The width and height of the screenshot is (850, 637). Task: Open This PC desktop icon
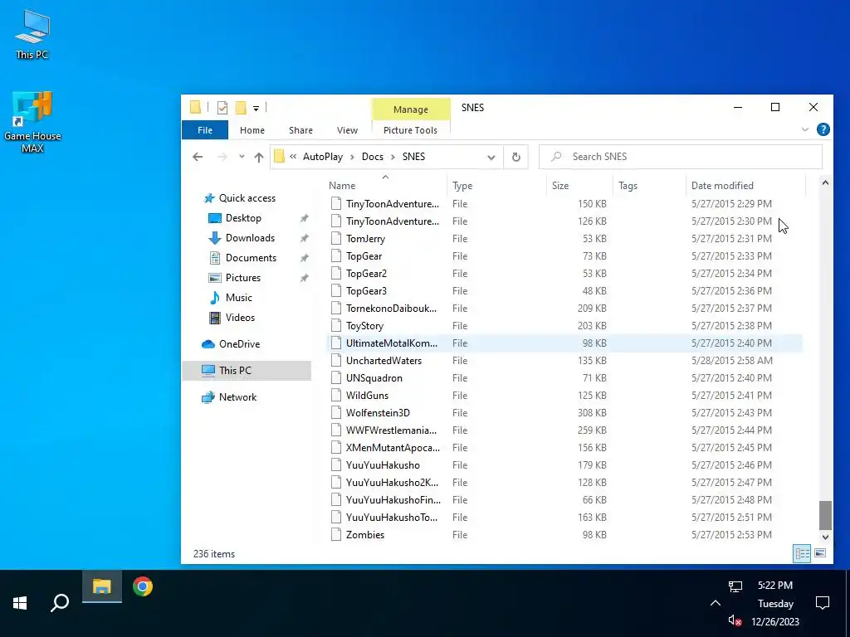pos(32,35)
